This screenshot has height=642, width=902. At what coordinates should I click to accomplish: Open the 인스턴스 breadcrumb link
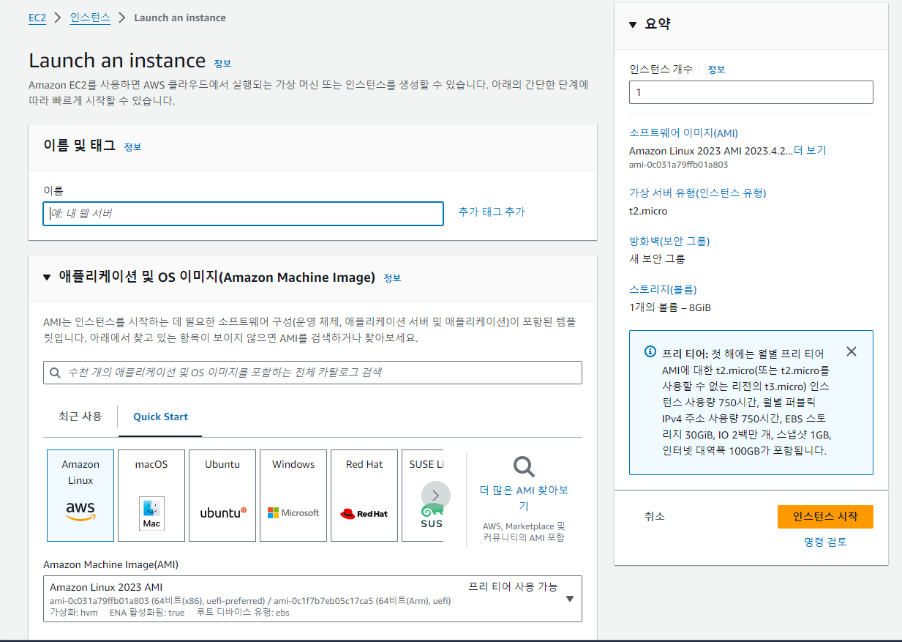pos(91,18)
